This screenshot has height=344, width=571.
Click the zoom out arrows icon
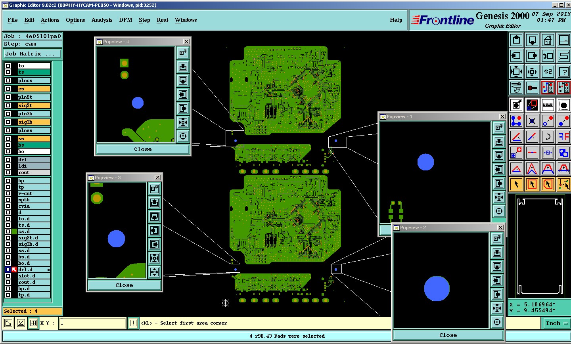[x=532, y=72]
